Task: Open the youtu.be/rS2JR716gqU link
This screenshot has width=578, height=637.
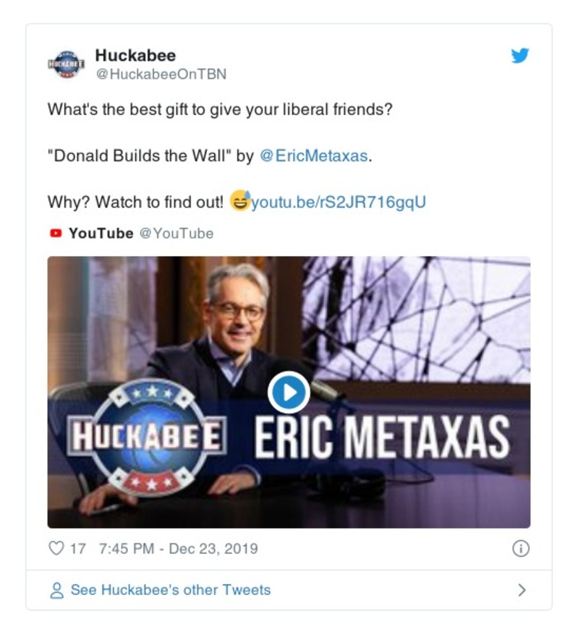Action: click(x=339, y=202)
